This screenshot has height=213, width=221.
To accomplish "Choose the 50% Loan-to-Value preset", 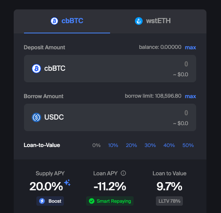I will tap(188, 145).
